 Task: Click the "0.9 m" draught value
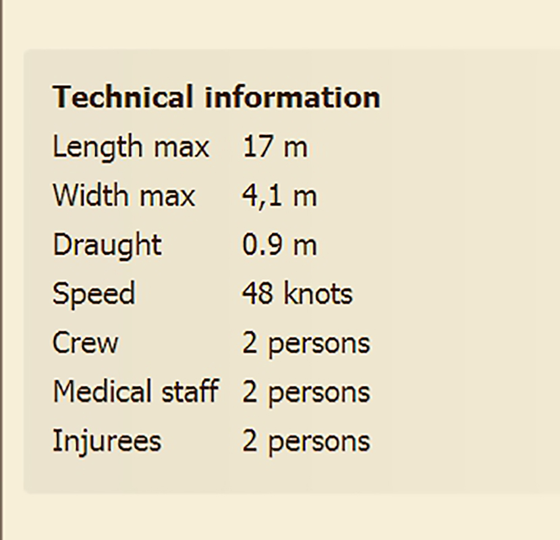pos(279,244)
